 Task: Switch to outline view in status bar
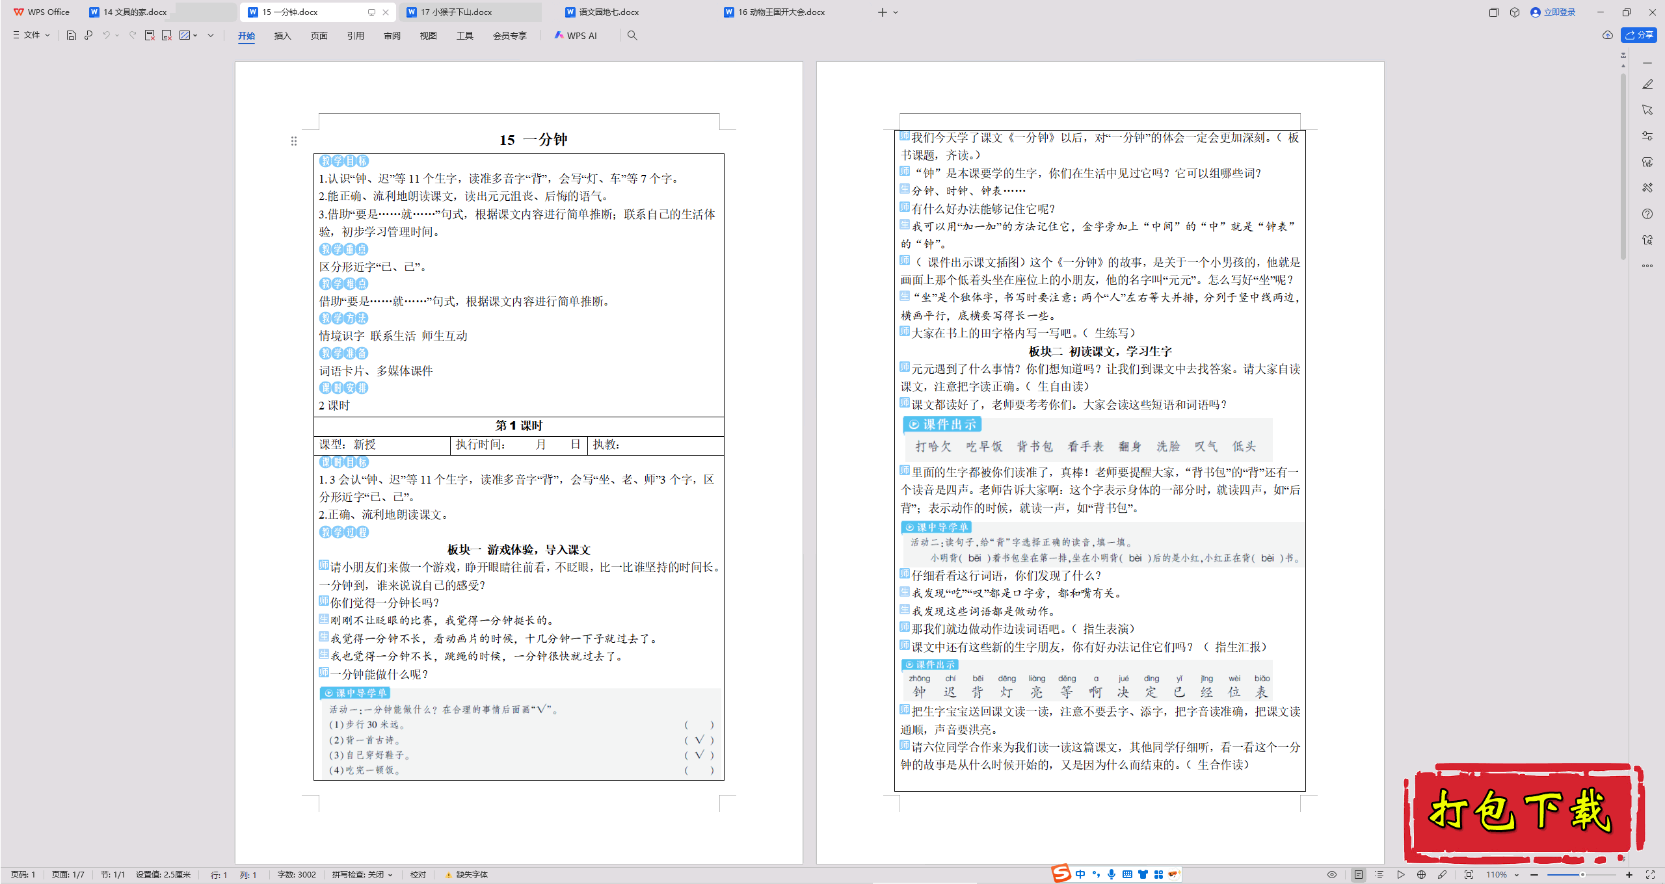[1379, 875]
